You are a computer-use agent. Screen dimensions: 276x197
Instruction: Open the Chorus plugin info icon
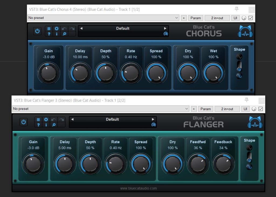[x=57, y=34]
